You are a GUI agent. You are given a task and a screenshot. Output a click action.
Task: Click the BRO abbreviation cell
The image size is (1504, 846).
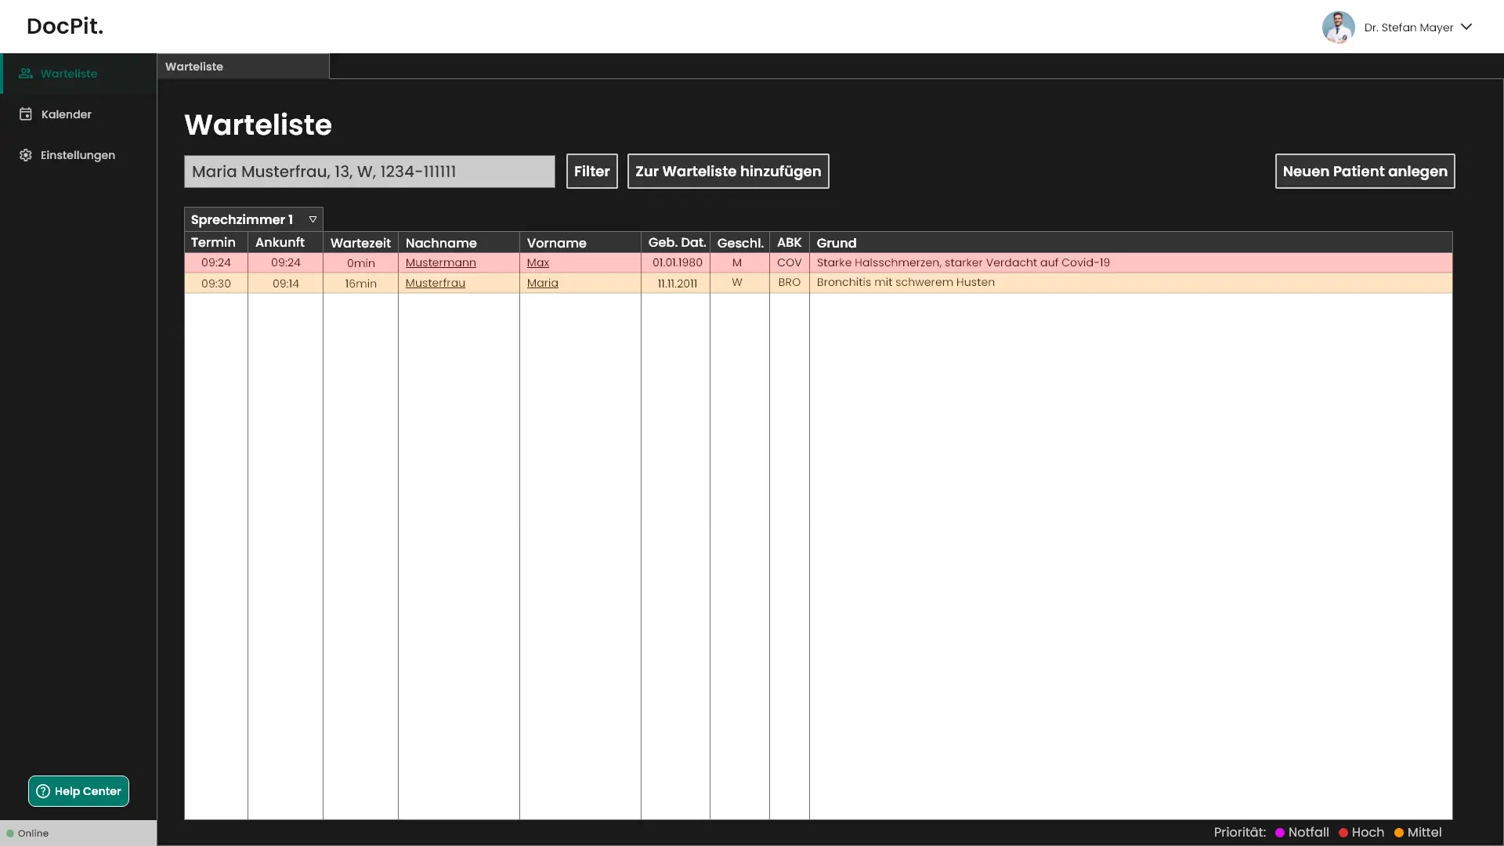pyautogui.click(x=790, y=283)
